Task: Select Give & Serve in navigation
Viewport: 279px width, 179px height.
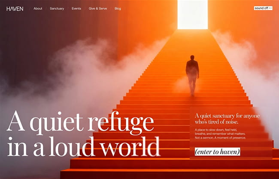Action: [x=98, y=9]
